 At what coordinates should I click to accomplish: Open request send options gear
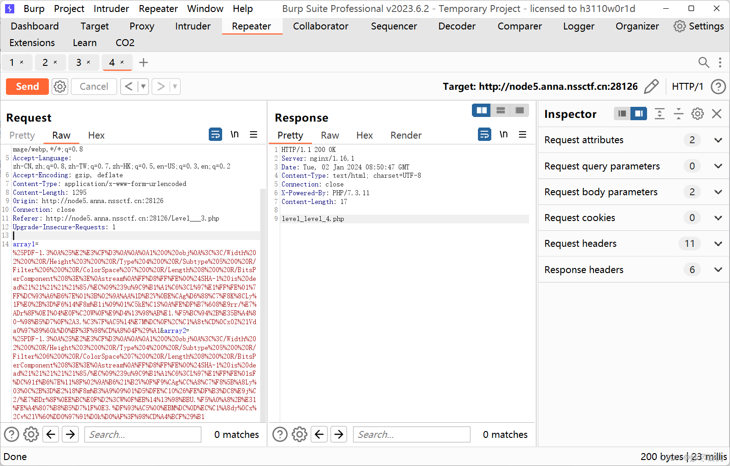click(60, 87)
